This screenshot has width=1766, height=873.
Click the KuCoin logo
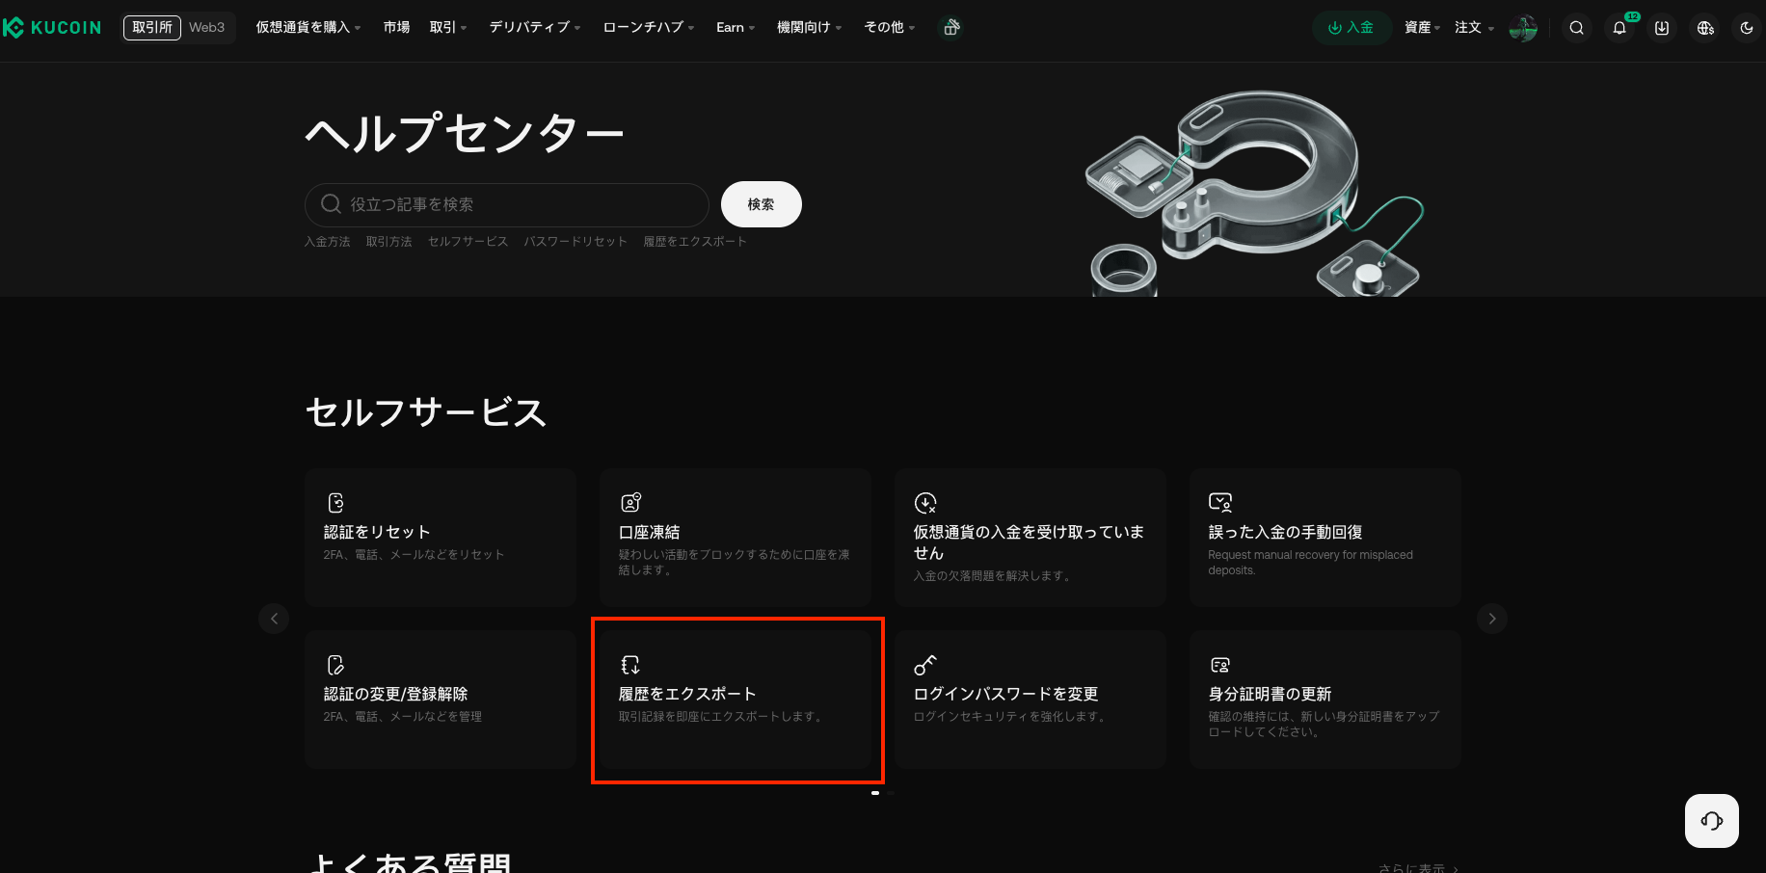pyautogui.click(x=53, y=28)
